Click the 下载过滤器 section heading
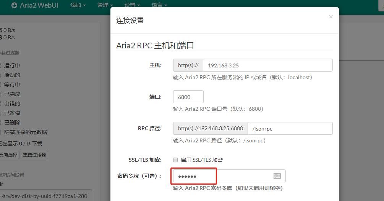The width and height of the screenshot is (384, 201). [x=10, y=53]
